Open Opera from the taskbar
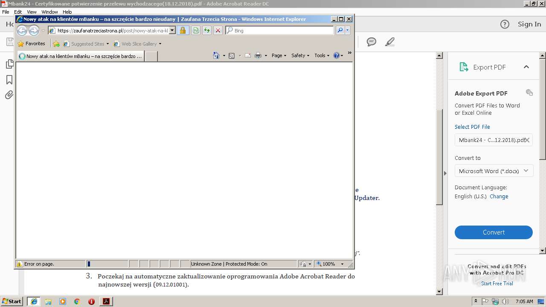 (91, 301)
